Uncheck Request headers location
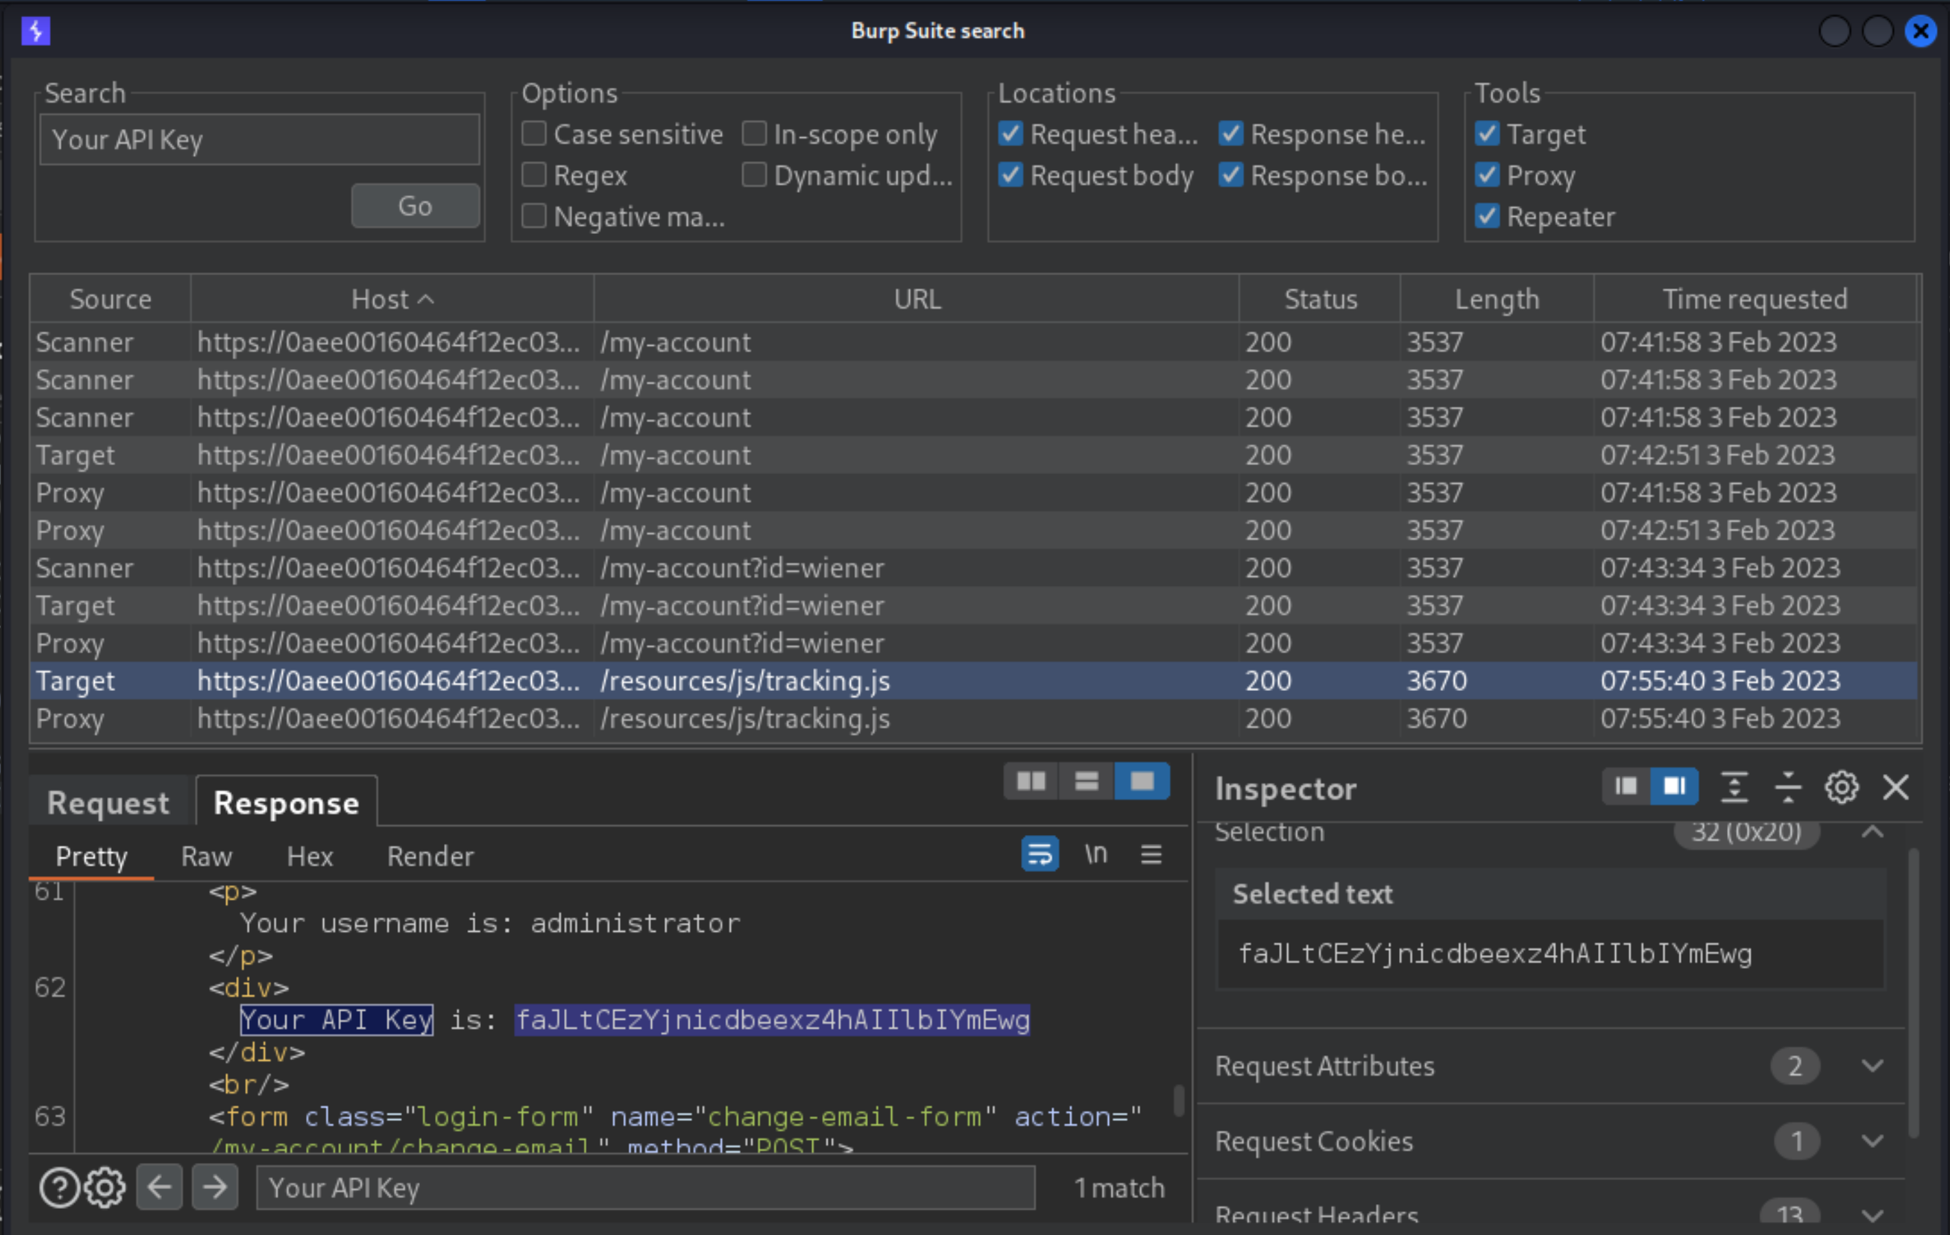 1011,134
